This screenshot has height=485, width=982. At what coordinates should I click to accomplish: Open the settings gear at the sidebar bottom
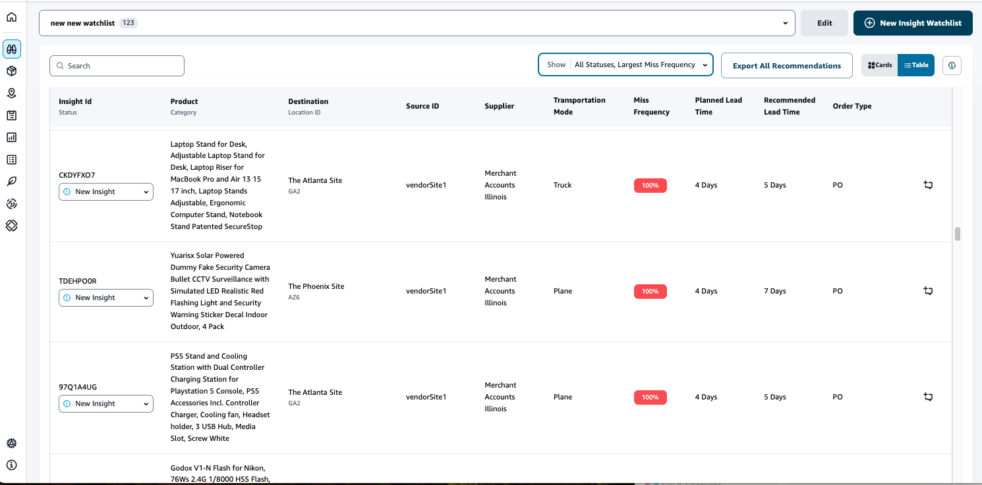coord(11,443)
